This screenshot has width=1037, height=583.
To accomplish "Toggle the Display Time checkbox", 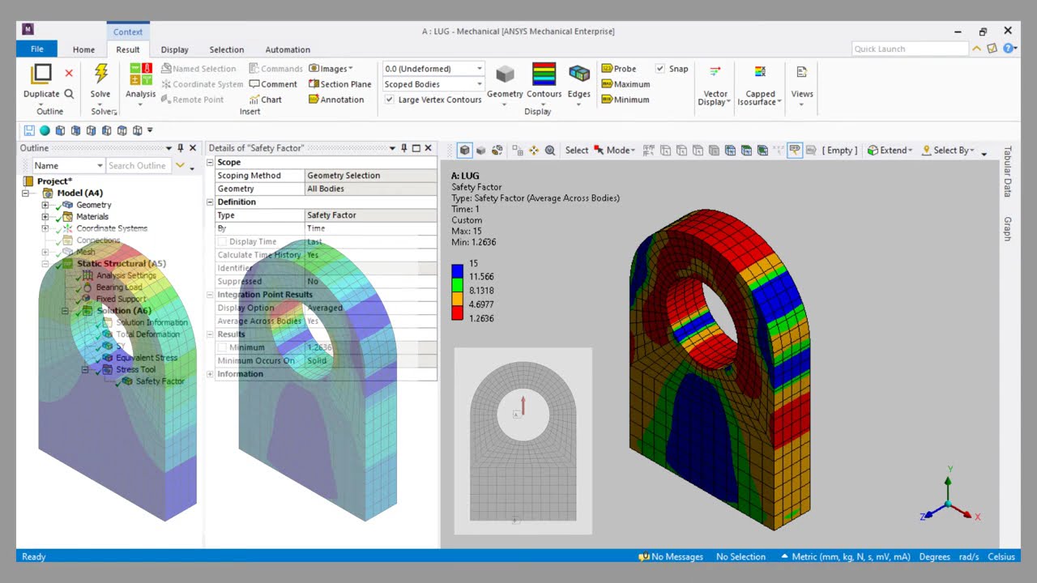I will pyautogui.click(x=223, y=241).
